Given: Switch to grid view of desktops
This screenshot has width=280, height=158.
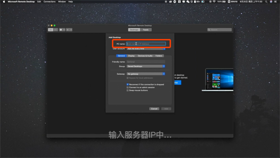Looking at the screenshot, I should click(51, 30).
